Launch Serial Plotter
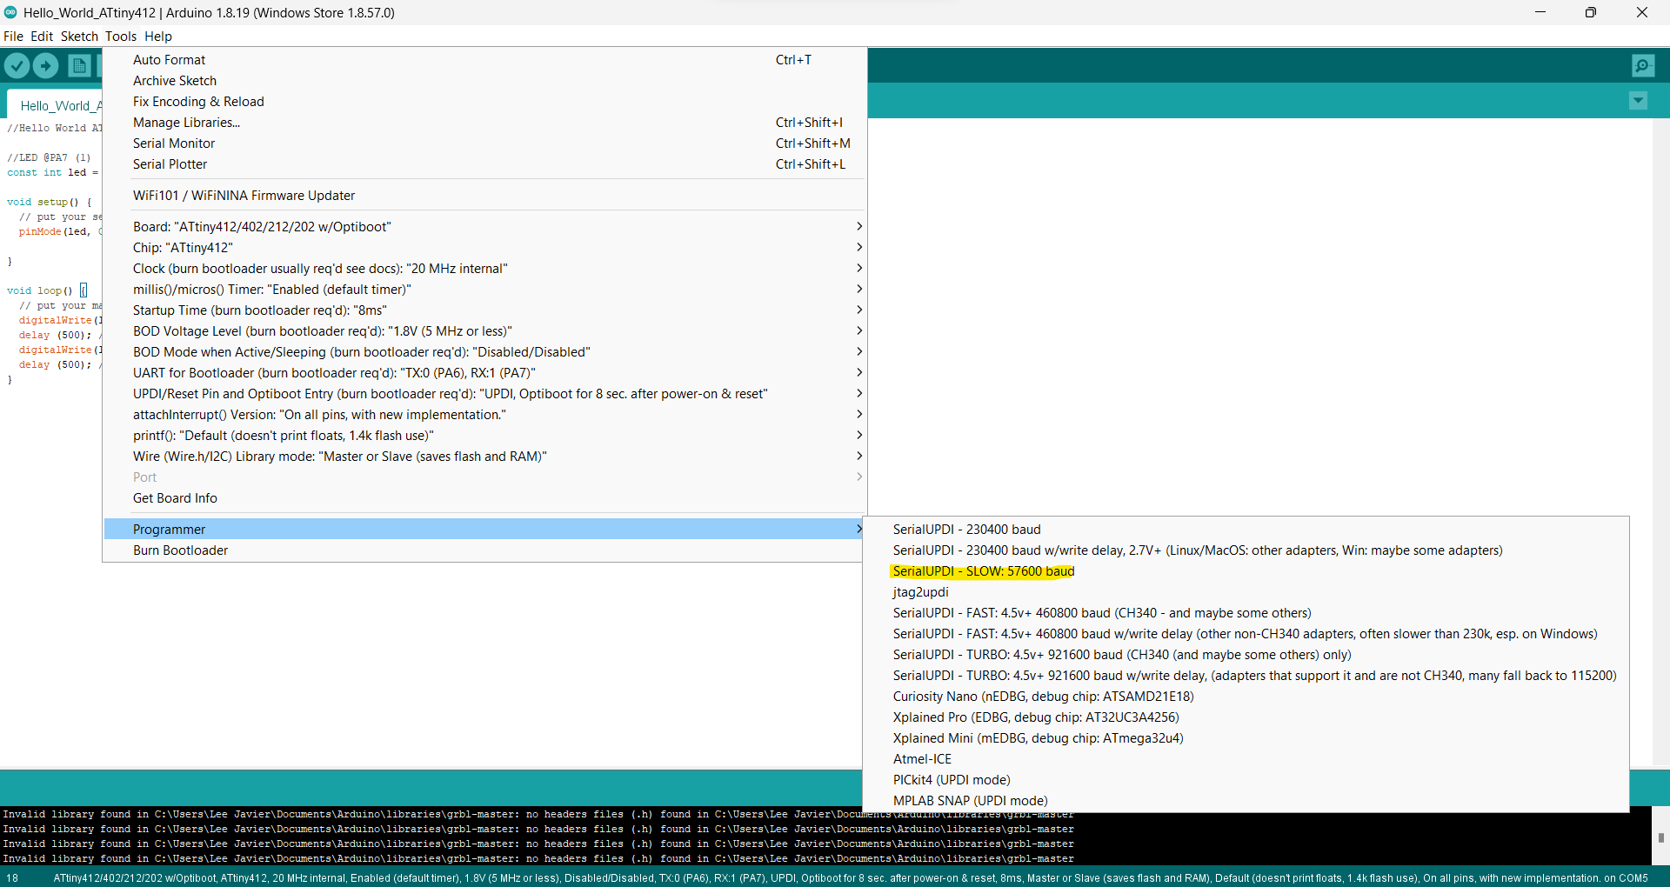This screenshot has height=887, width=1670. pos(484,164)
